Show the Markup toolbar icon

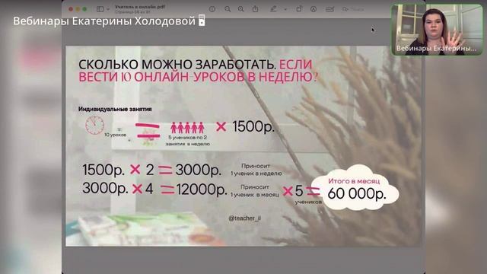[314, 9]
